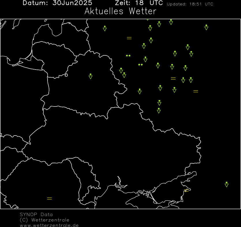The height and width of the screenshot is (227, 241).
Task: Click the 'Datum: 30Jun2025' label
Action: tap(57, 3)
